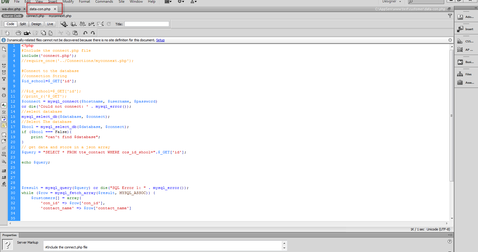
Task: Enable Live view
Action: pos(50,24)
